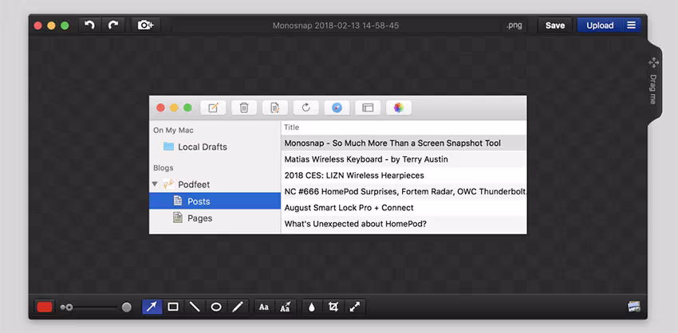Select the Blur droplet tool
The height and width of the screenshot is (333, 678).
click(312, 307)
